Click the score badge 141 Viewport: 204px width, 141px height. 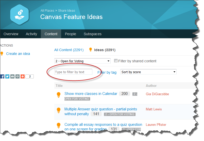pos(96,114)
